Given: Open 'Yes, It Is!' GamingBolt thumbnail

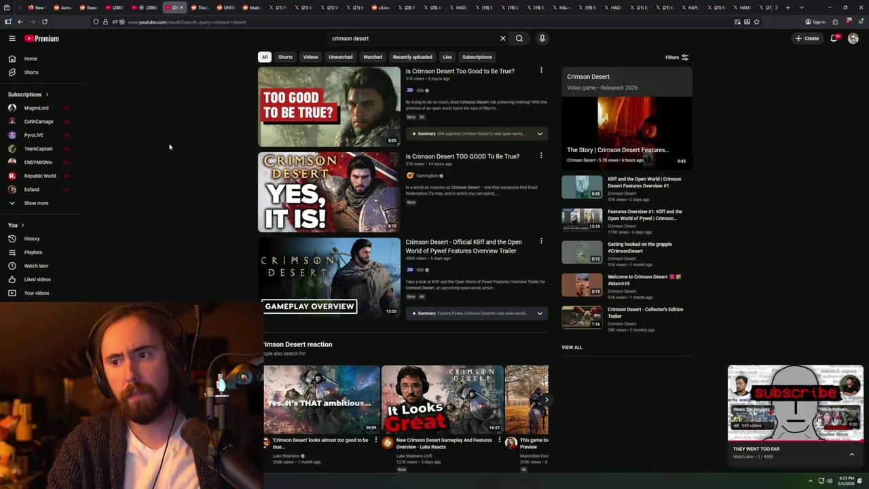Looking at the screenshot, I should [329, 192].
